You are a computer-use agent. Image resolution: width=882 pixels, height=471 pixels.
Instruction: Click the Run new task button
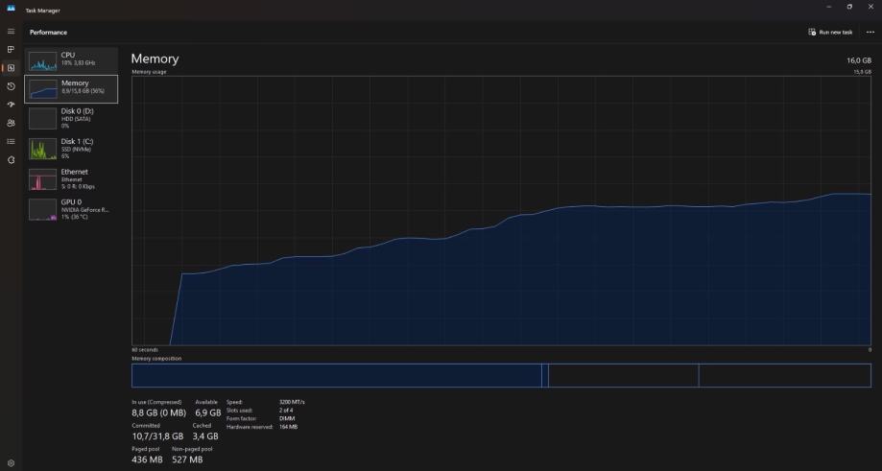(830, 32)
